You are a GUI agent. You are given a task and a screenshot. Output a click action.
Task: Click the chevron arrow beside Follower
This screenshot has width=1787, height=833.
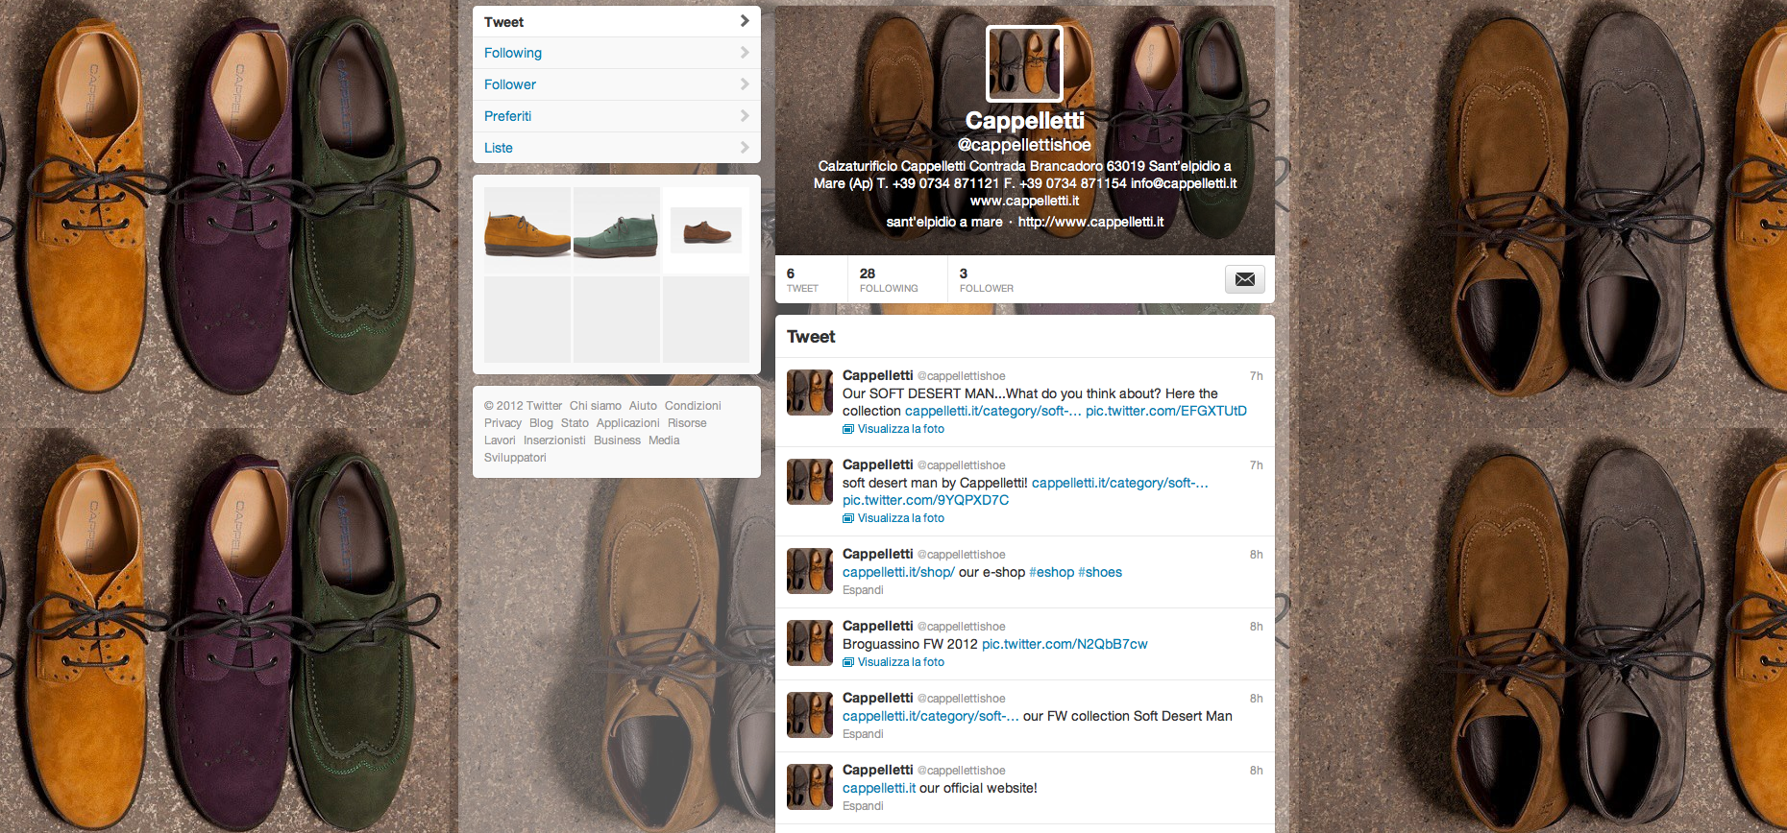745,84
